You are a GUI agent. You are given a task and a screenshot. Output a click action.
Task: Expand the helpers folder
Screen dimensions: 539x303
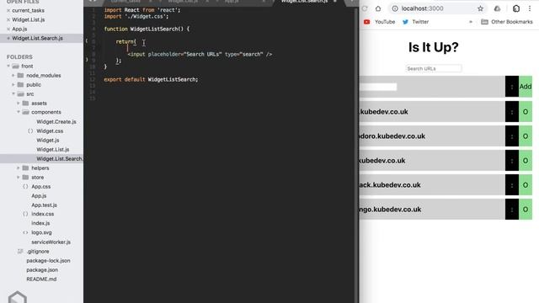click(19, 168)
